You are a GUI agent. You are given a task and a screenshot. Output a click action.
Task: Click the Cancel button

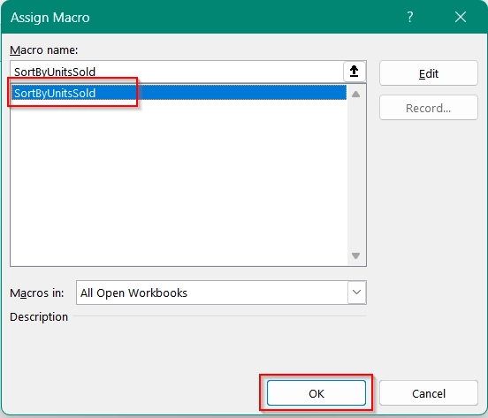[x=429, y=392]
